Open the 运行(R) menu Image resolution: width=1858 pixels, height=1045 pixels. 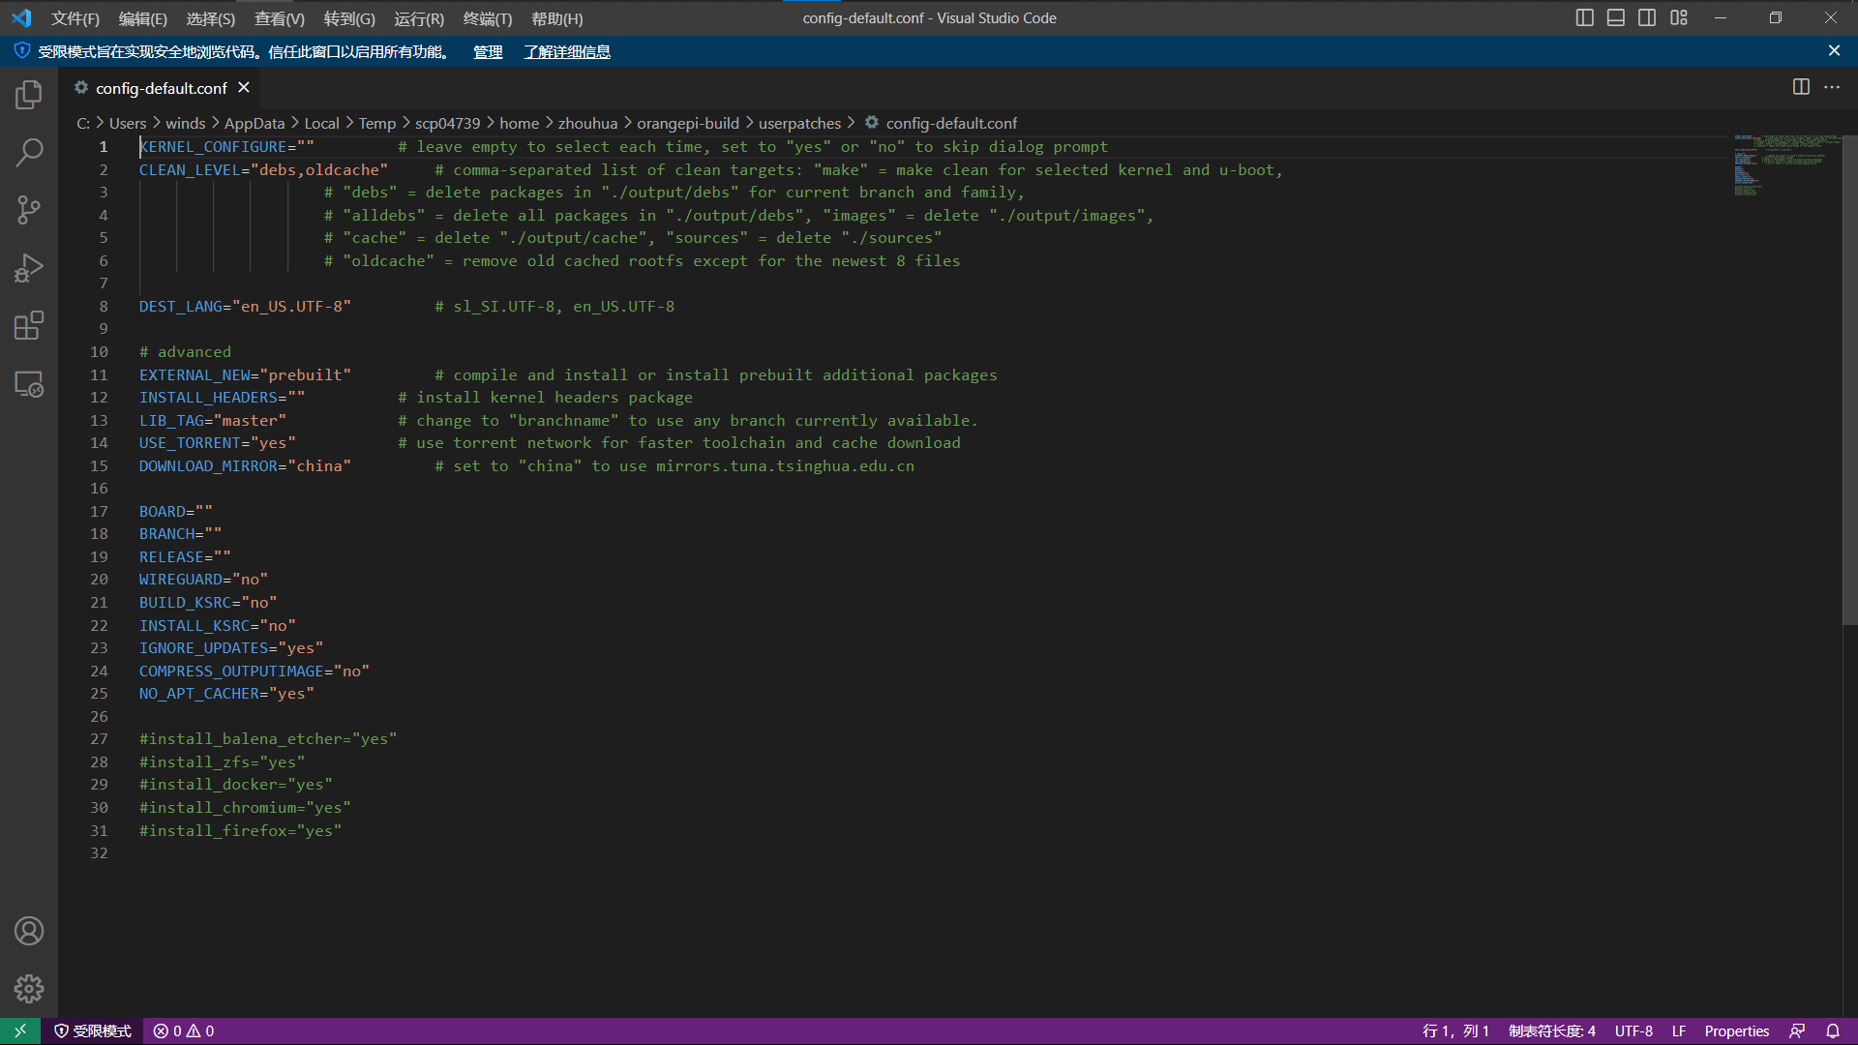pos(419,18)
